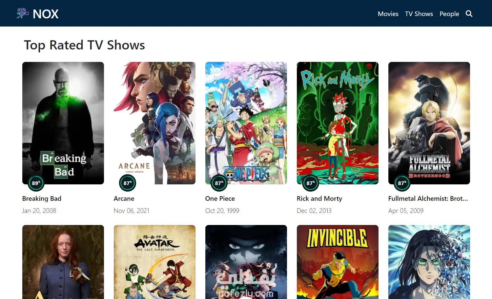Open the TV Shows menu
This screenshot has width=492, height=299.
tap(419, 14)
